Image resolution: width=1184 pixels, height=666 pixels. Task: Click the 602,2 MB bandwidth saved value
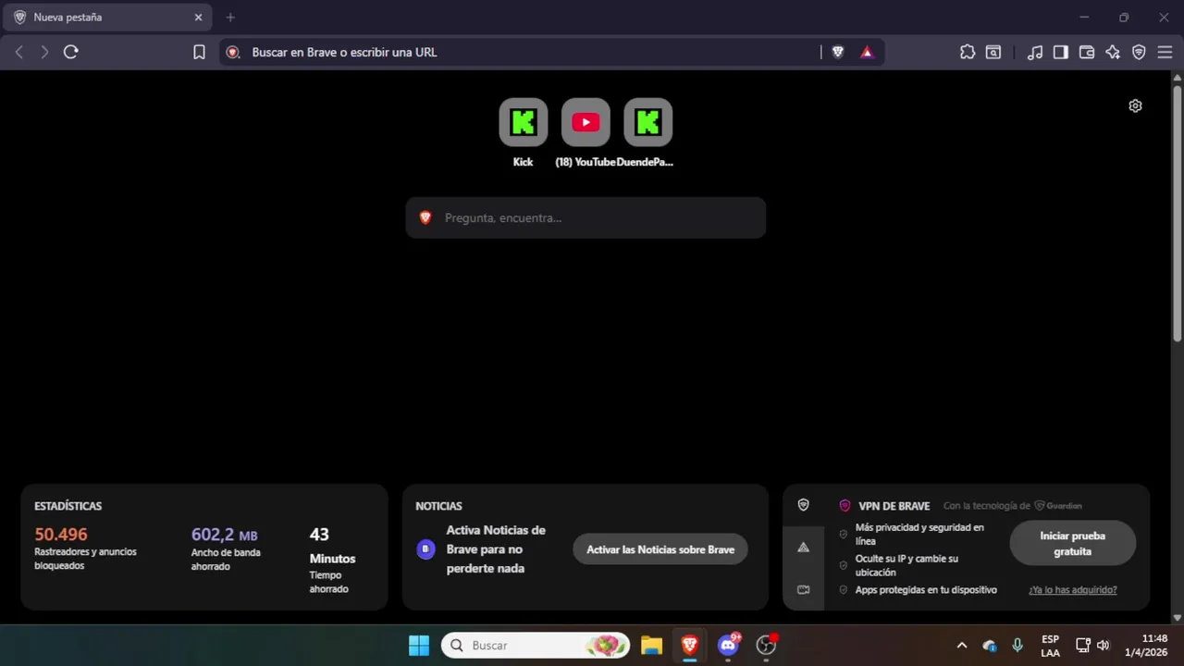click(x=225, y=535)
